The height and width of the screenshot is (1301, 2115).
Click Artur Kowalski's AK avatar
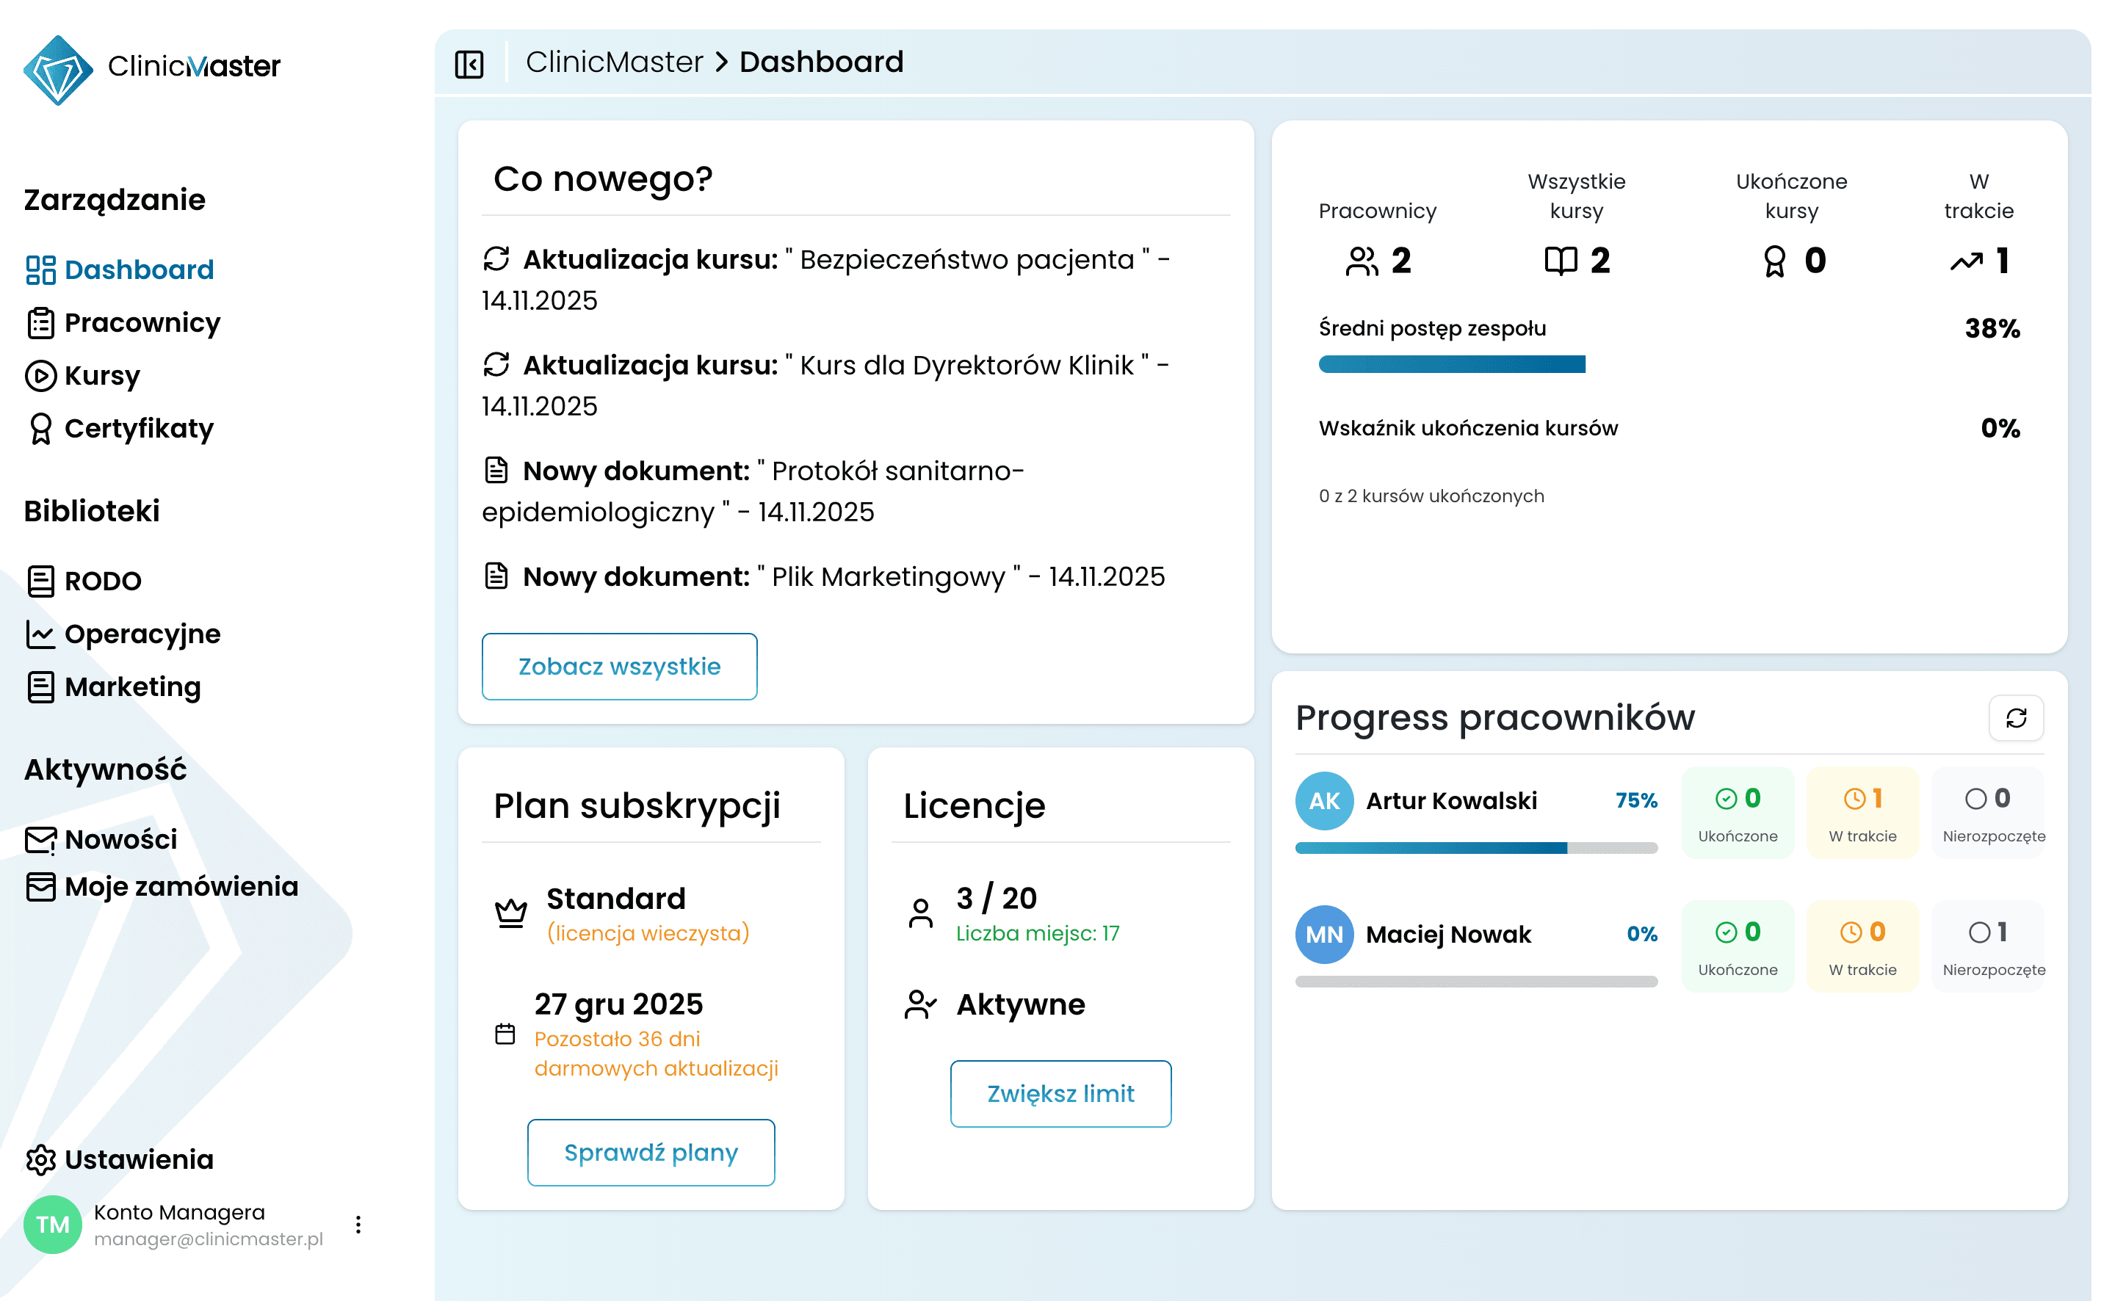(1323, 800)
